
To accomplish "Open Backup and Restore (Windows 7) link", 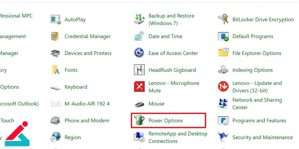I will [x=172, y=20].
